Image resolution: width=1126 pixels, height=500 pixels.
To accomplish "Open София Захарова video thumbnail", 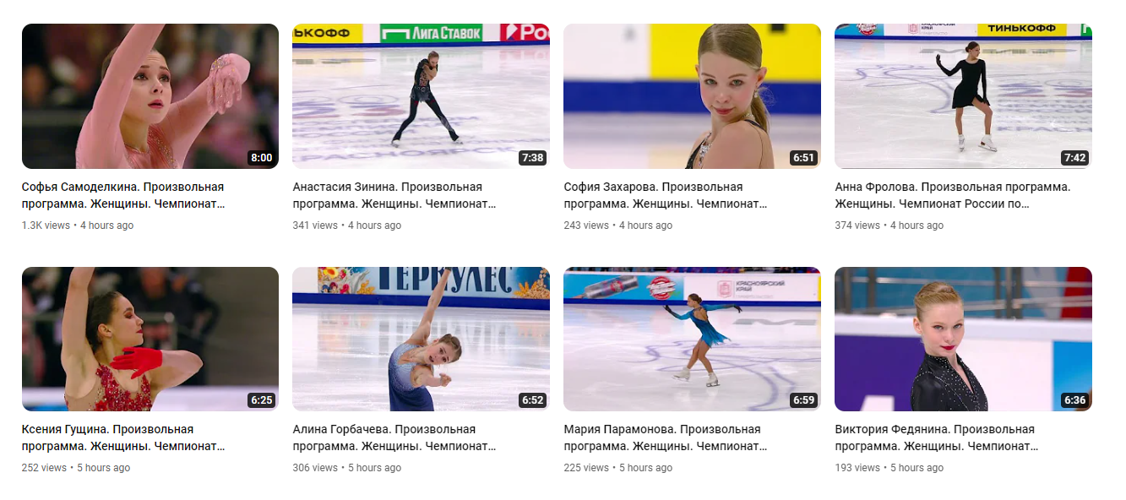I will (692, 96).
